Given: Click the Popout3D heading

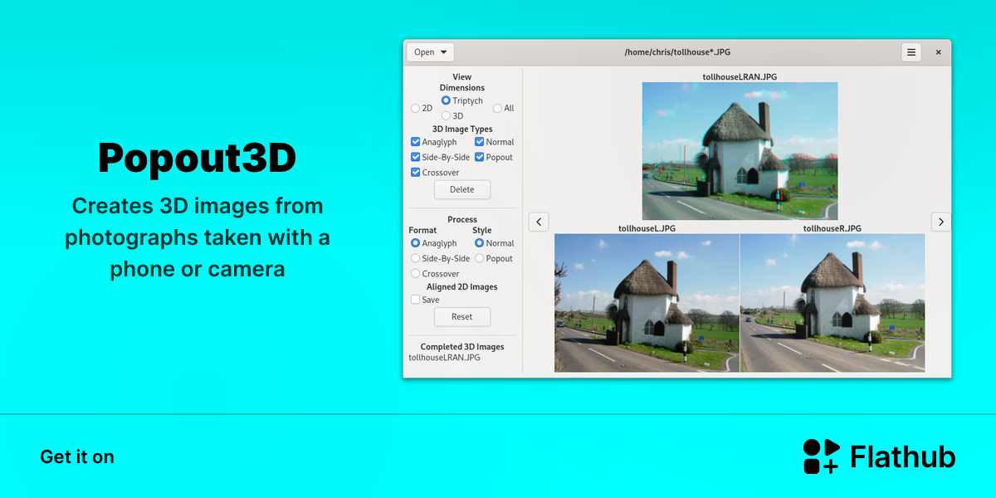Looking at the screenshot, I should tap(198, 159).
